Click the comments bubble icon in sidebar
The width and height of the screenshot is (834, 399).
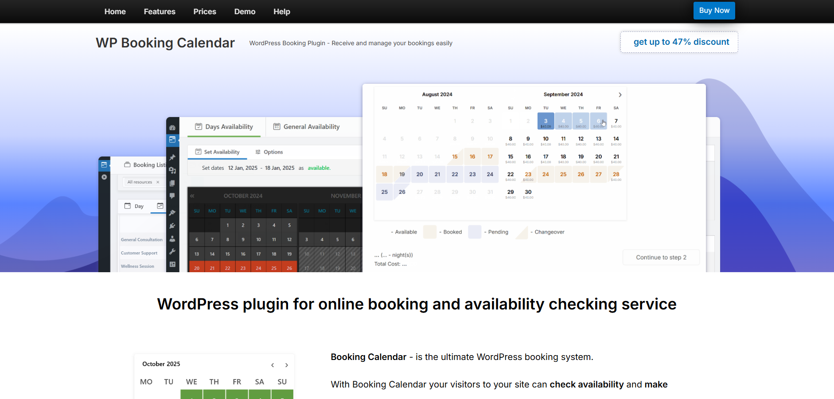click(x=172, y=196)
